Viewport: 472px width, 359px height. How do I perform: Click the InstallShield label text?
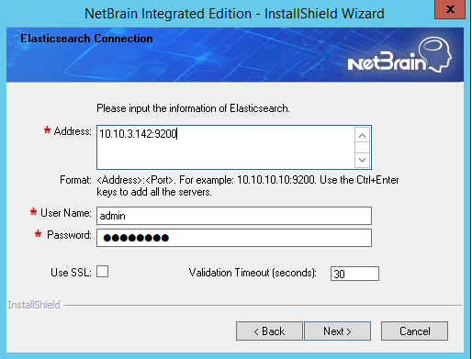pyautogui.click(x=34, y=305)
